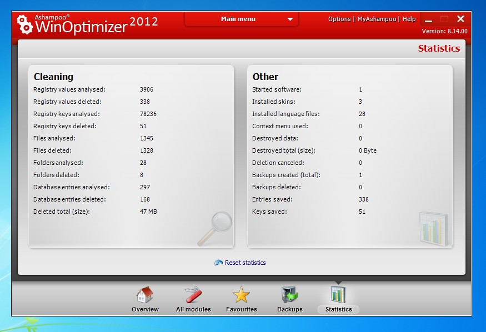
Task: Open the Favourites star icon
Action: [x=241, y=294]
